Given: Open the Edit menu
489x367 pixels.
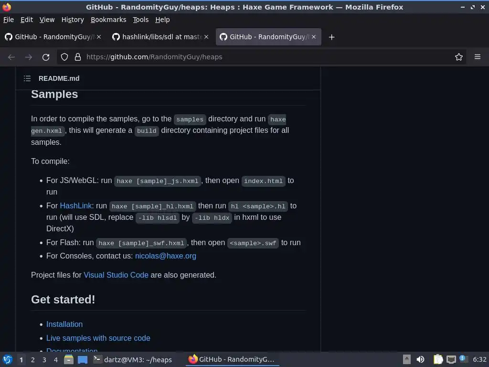Looking at the screenshot, I should pyautogui.click(x=27, y=20).
